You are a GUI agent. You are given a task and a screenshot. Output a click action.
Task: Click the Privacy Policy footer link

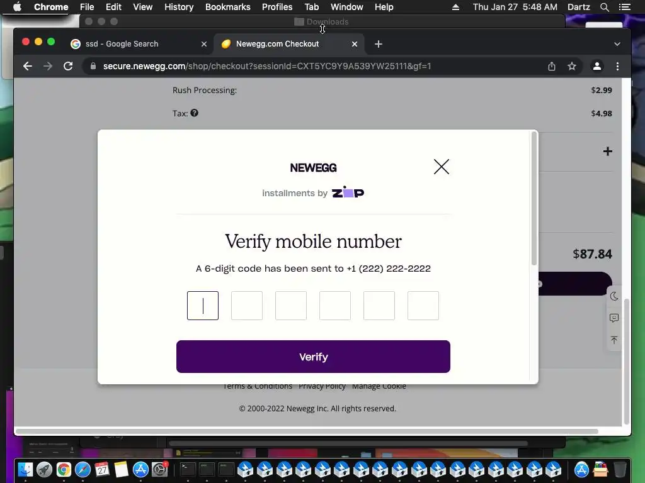[322, 387]
